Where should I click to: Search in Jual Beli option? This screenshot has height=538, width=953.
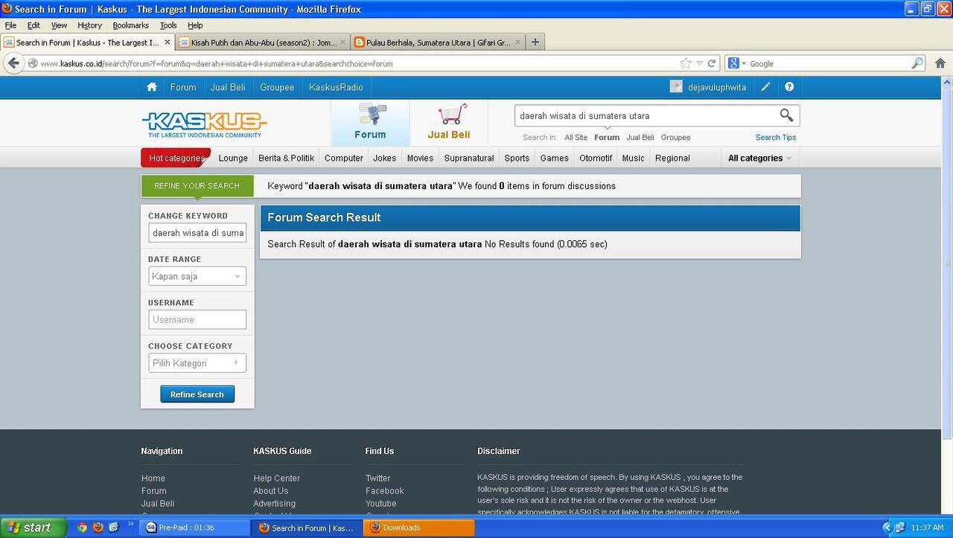point(640,138)
